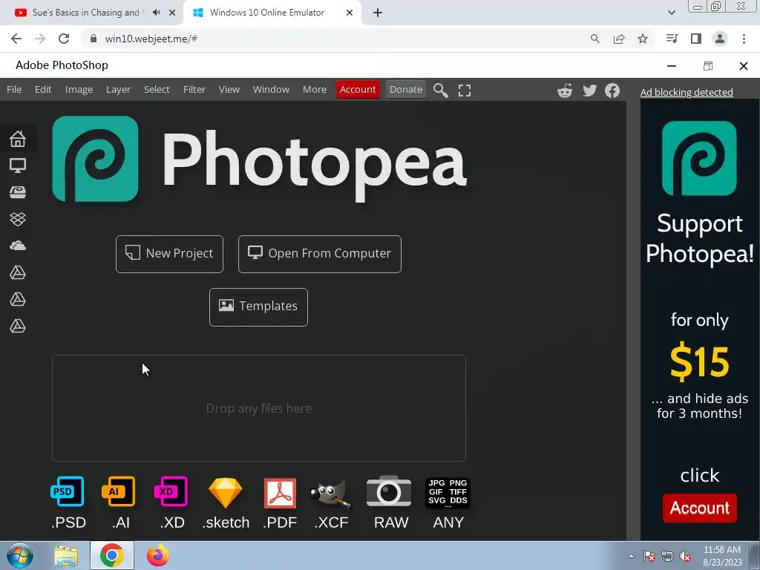Open the Window menu
760x570 pixels.
pos(271,90)
